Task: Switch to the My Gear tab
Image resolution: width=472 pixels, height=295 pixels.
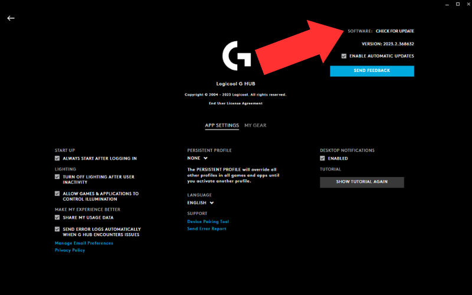Action: [255, 125]
